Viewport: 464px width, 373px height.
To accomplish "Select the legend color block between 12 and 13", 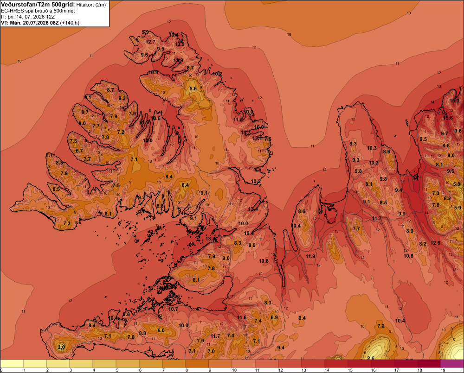I will (x=290, y=364).
